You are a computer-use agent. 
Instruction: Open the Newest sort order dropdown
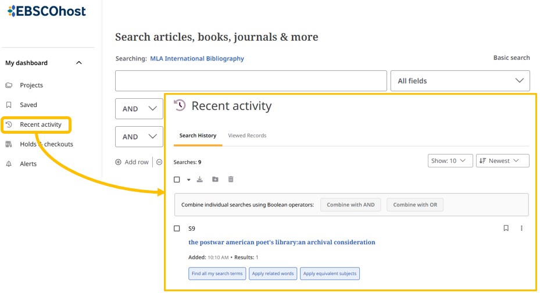point(502,161)
